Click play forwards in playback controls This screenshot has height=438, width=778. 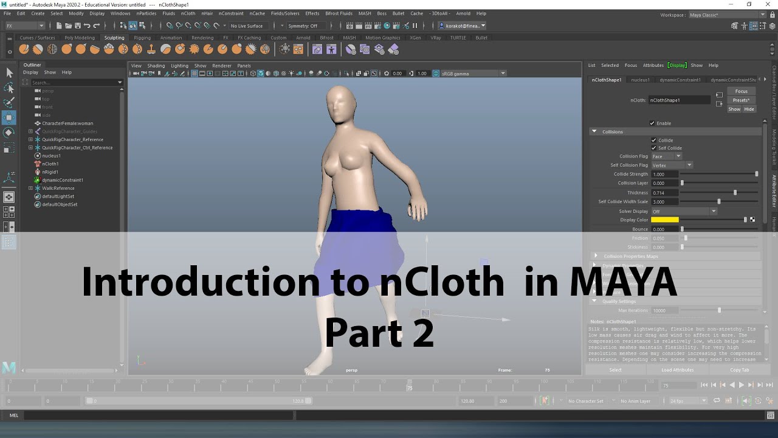coord(741,384)
